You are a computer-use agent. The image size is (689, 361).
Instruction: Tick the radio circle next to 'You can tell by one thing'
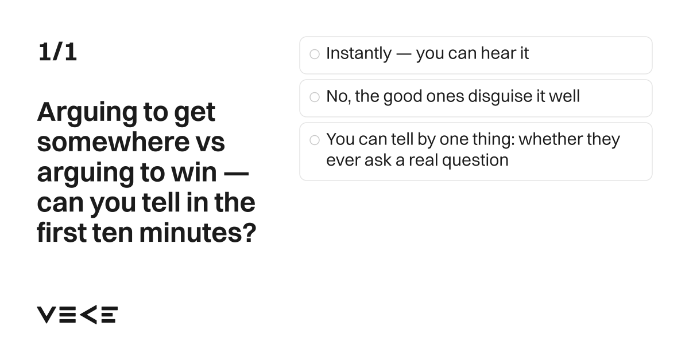tap(314, 140)
